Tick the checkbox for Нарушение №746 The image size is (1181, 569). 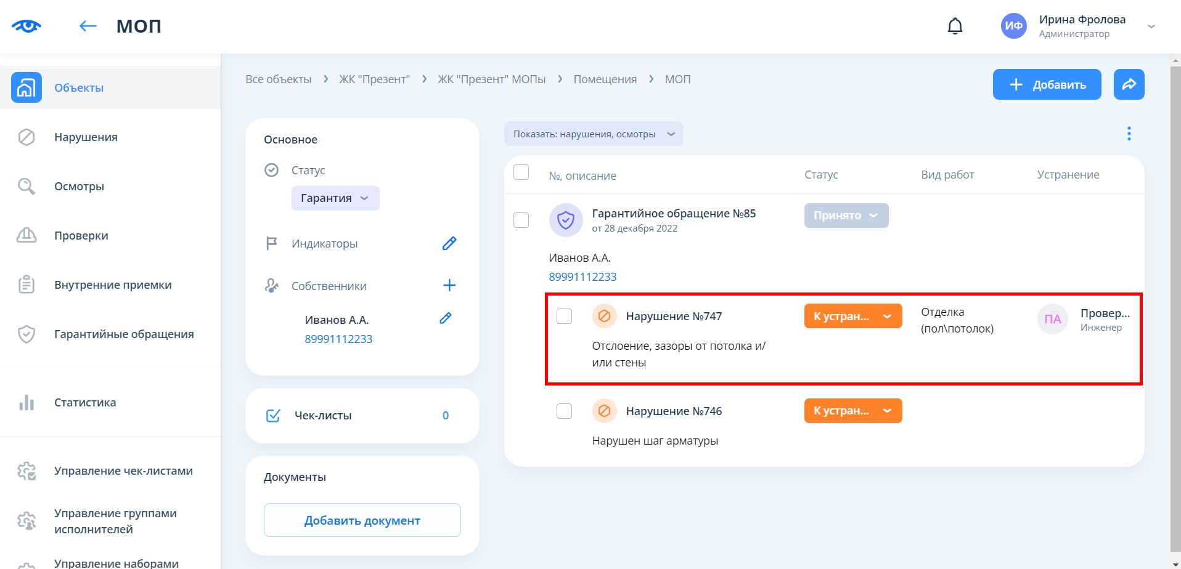click(564, 411)
